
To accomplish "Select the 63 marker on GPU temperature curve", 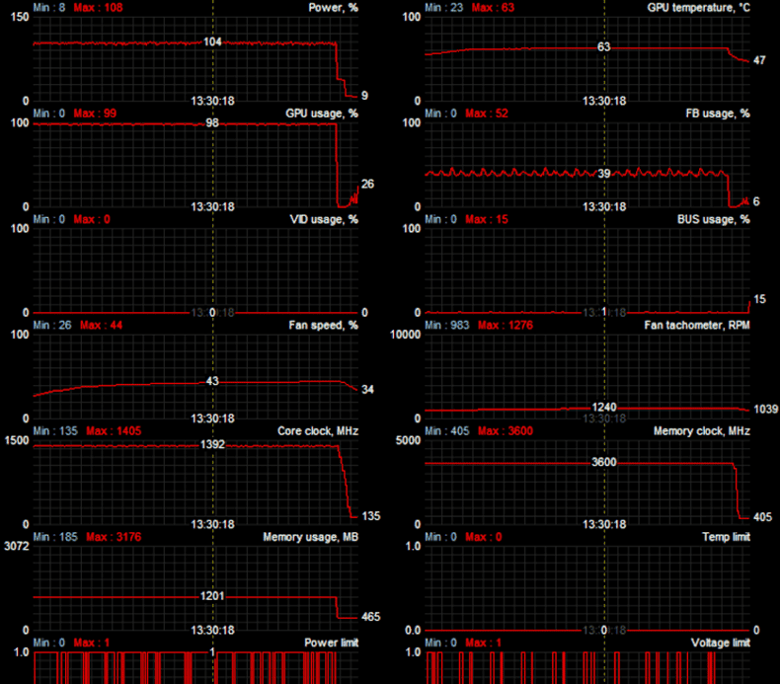I will 603,47.
